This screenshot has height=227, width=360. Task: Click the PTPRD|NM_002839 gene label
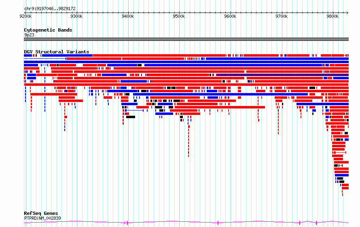click(42, 218)
